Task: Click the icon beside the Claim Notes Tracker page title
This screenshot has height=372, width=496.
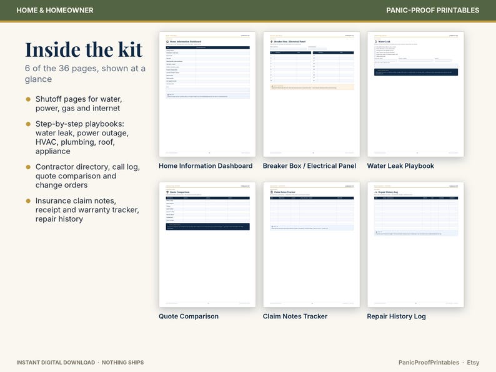Action: (x=271, y=192)
